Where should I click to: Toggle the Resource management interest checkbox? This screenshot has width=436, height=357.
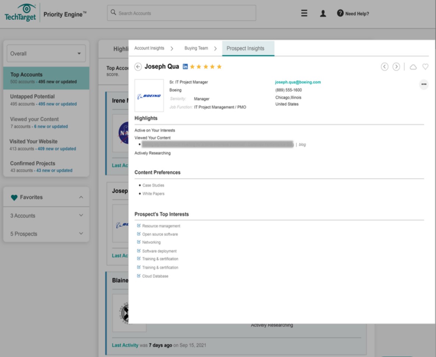[x=139, y=226]
